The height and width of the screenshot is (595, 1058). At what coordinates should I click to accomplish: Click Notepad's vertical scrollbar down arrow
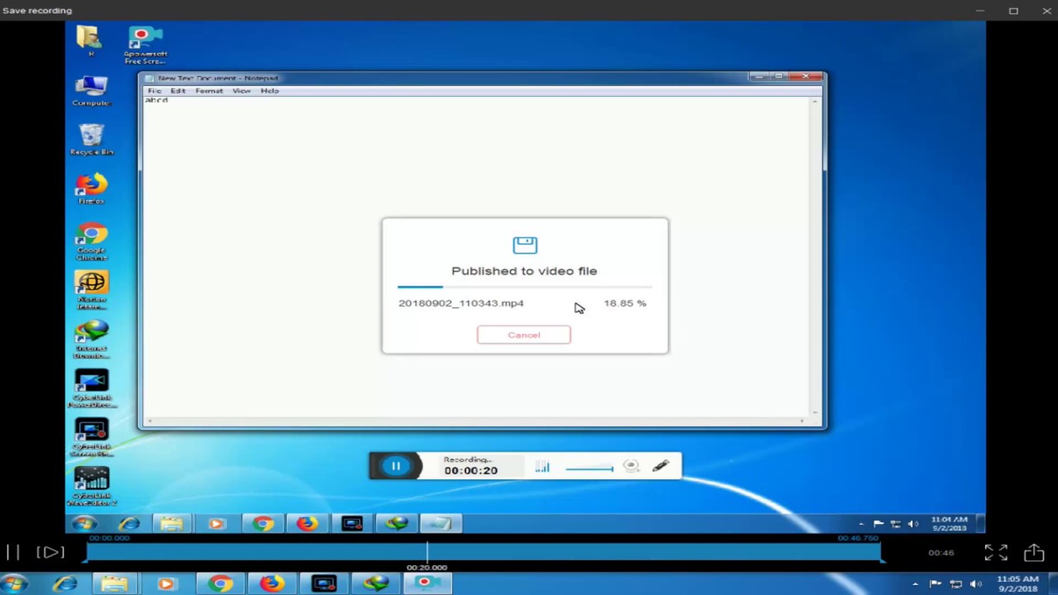click(x=815, y=412)
